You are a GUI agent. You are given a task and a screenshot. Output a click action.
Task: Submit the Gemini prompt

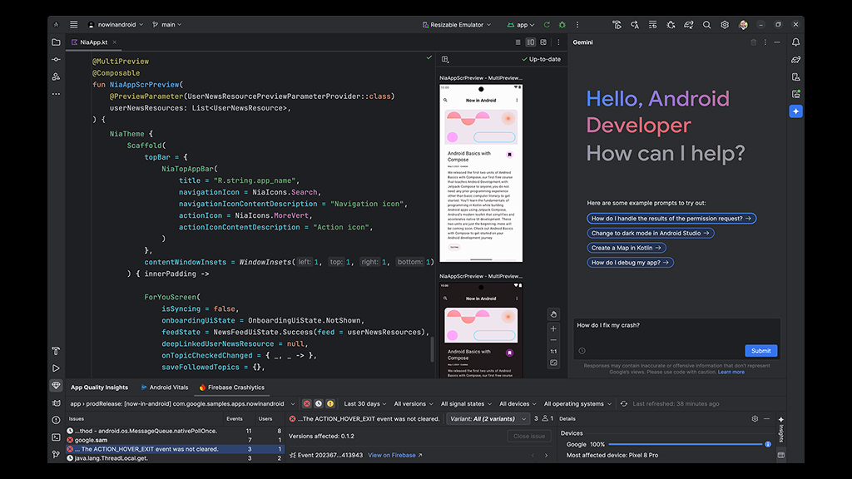(760, 351)
